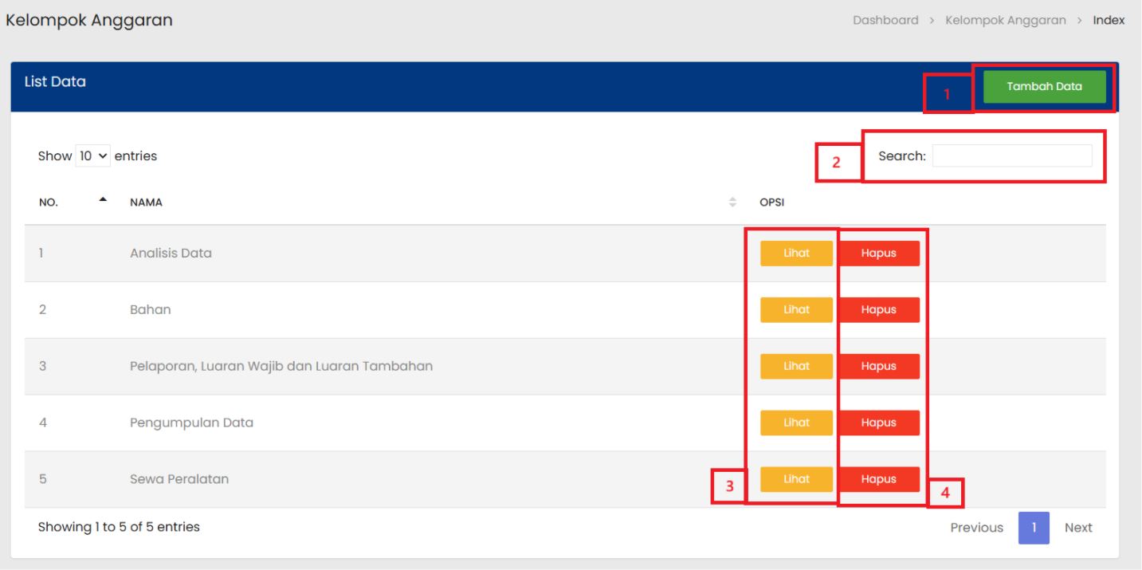Sort the table by NO. column arrow

[x=103, y=201]
